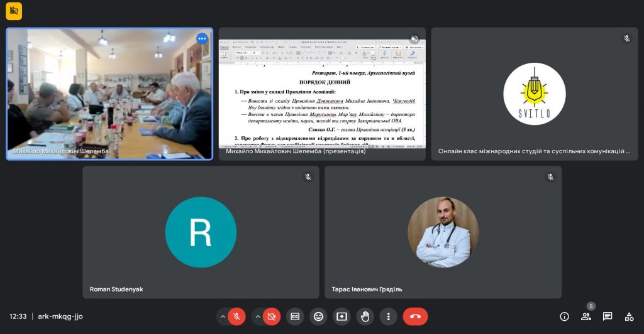Select Roman Studenyak's participant tile
Image resolution: width=644 pixels, height=334 pixels.
point(201,232)
